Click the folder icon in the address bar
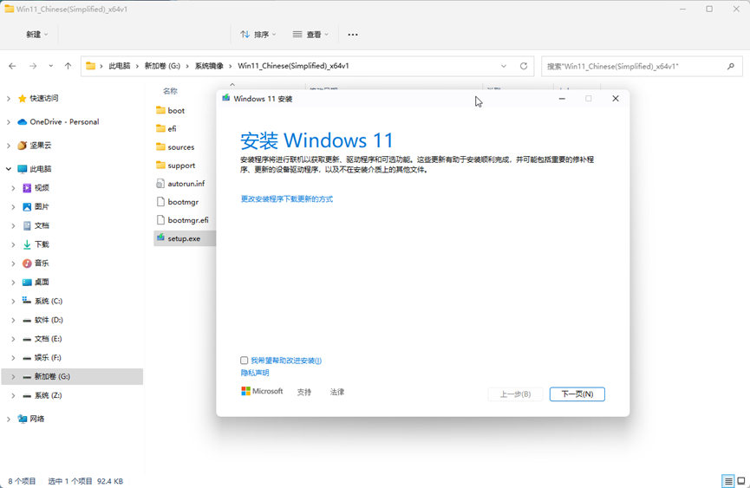The height and width of the screenshot is (488, 750). (90, 66)
